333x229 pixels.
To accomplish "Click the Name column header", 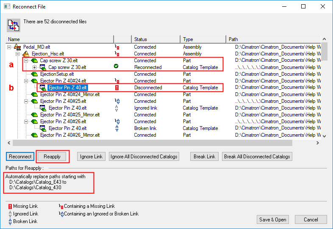I will [x=60, y=39].
